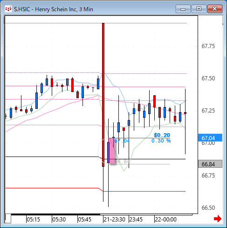Maximize the S.HSIC chart window

pyautogui.click(x=199, y=9)
